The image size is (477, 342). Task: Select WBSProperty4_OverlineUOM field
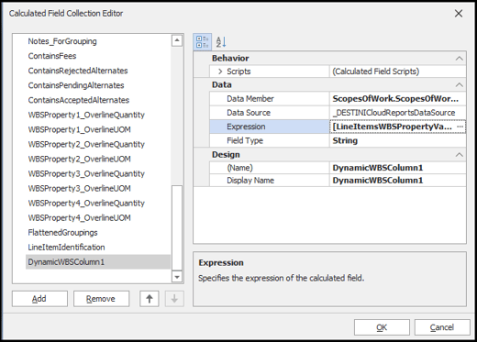click(x=80, y=217)
